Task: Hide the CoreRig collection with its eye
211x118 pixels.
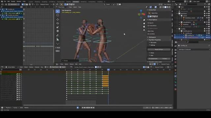Action: pos(207,29)
